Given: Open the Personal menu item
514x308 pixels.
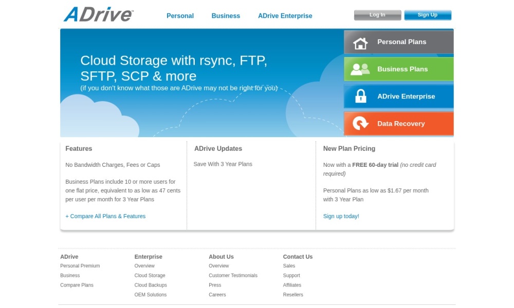Looking at the screenshot, I should point(180,16).
